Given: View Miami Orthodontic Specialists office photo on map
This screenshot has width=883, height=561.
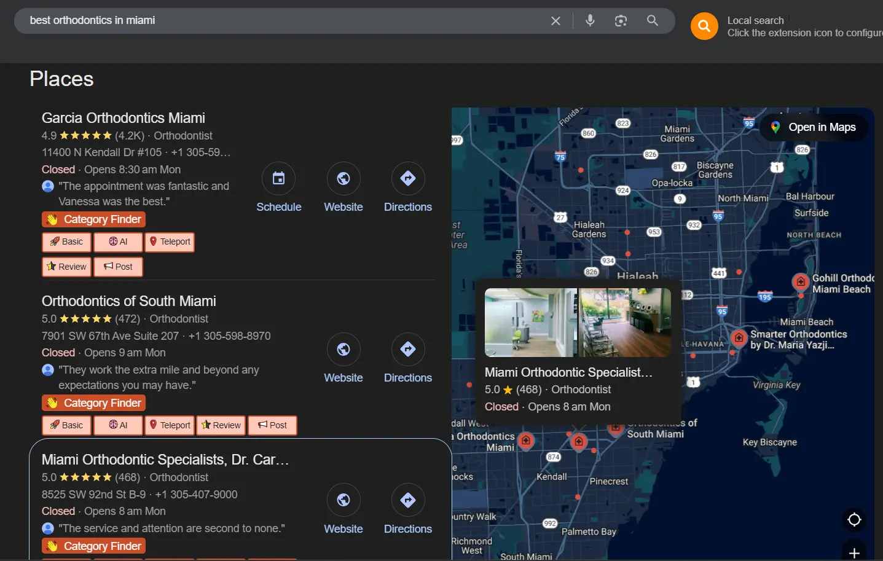Looking at the screenshot, I should pos(530,323).
